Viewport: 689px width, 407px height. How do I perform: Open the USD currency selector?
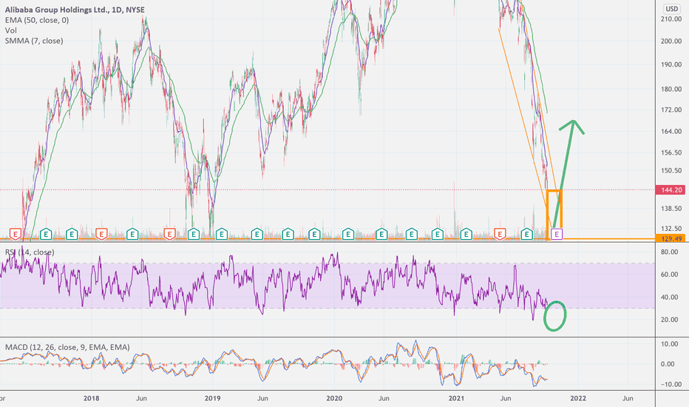(x=671, y=8)
